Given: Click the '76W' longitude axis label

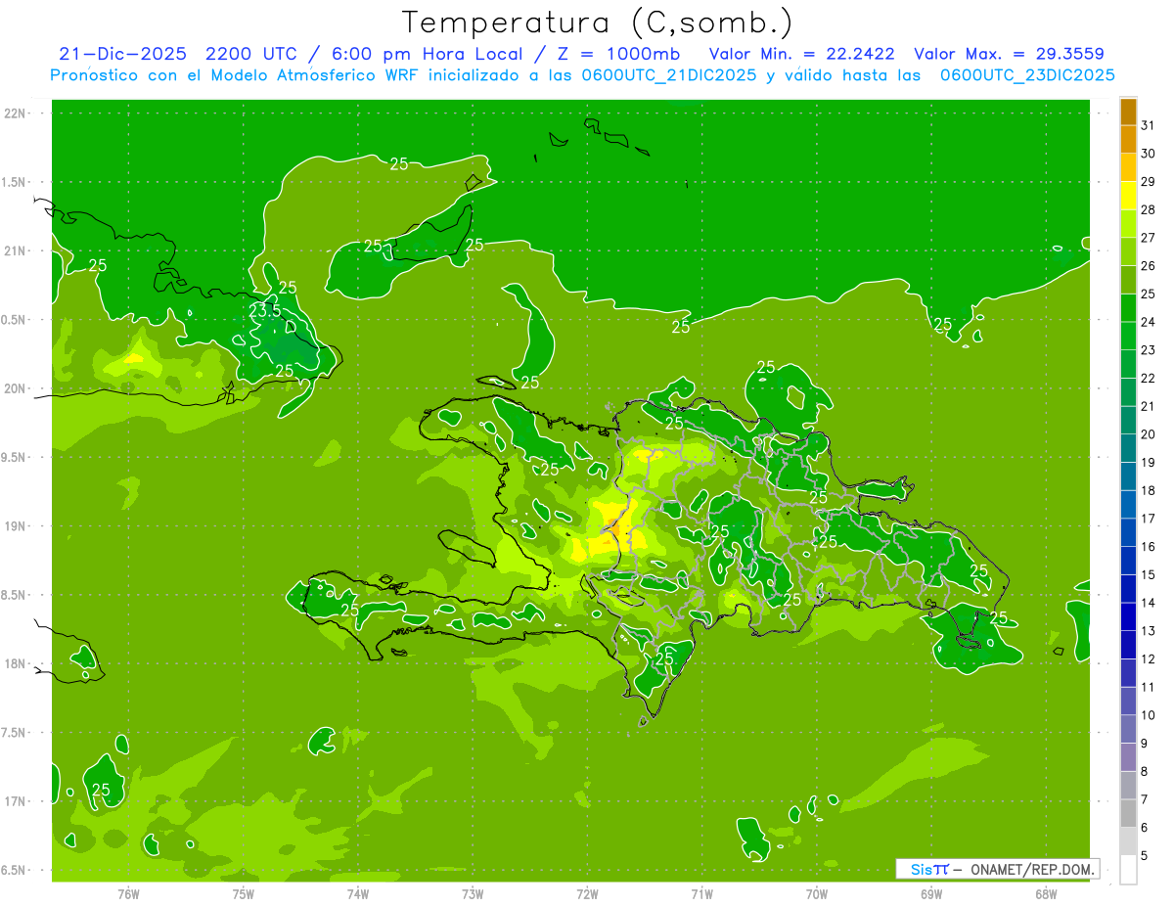Looking at the screenshot, I should point(128,893).
